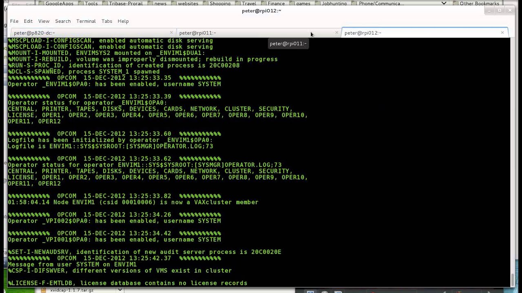Click the "Operator _VPI001$OPA0:" enabled line
Viewport: 522px width, 293px height.
tap(114, 240)
